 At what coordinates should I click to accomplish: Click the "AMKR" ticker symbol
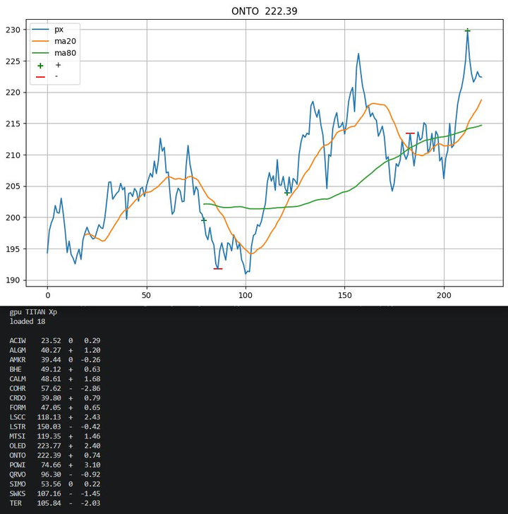18,359
